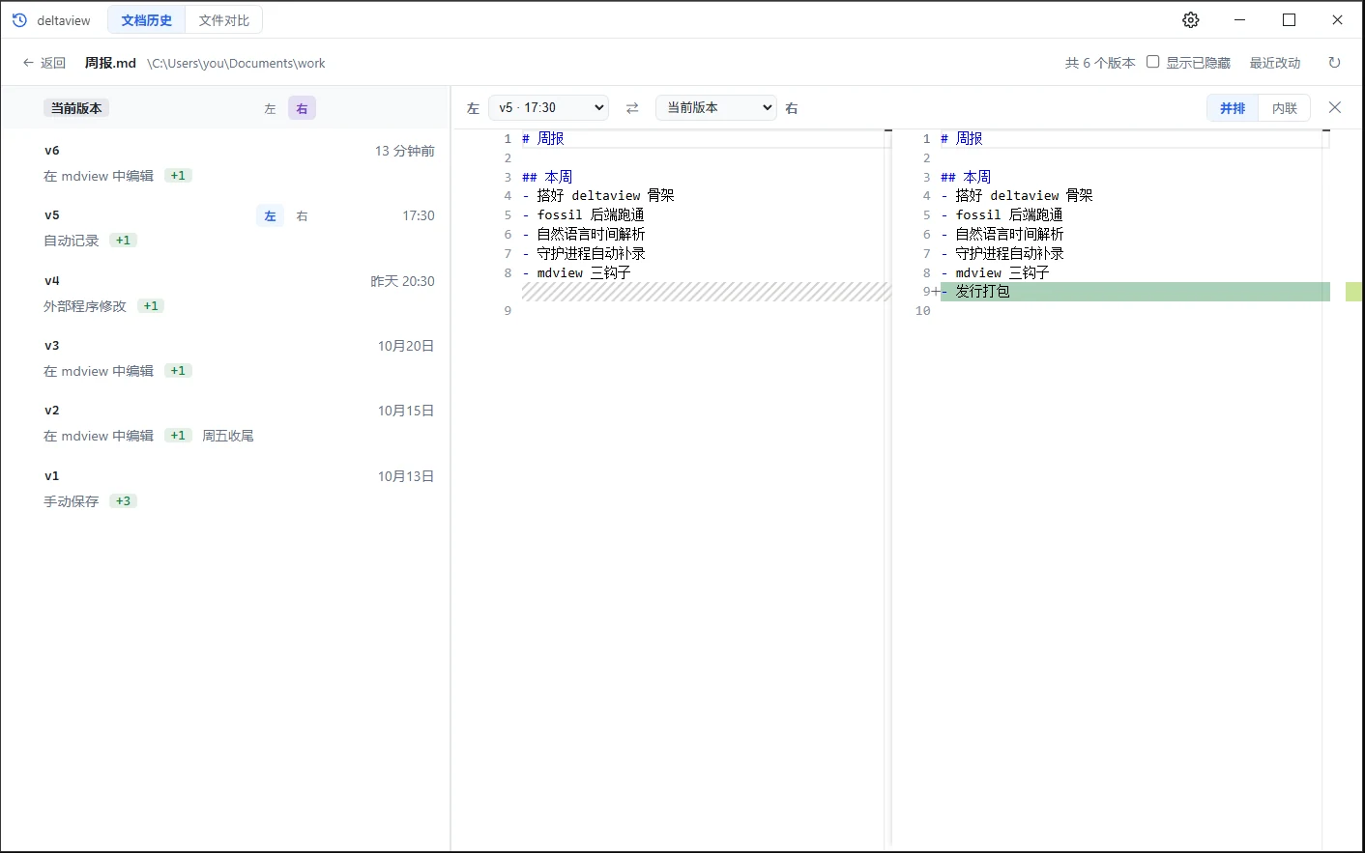
Task: Toggle 右 on the 当前版本 row
Action: (302, 109)
